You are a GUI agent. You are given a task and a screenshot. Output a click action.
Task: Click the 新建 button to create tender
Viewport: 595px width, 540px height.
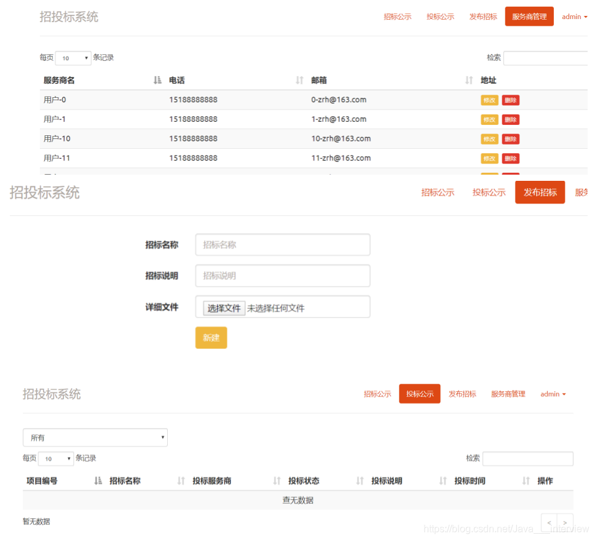(x=211, y=338)
